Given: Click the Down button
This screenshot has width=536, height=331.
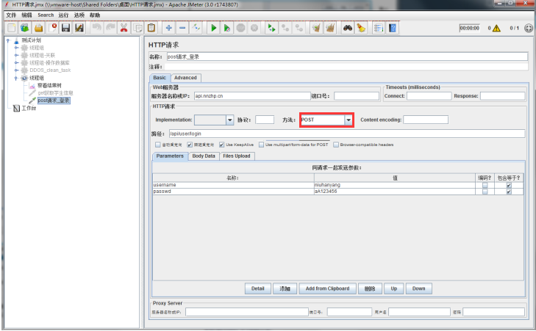Looking at the screenshot, I should coord(419,288).
